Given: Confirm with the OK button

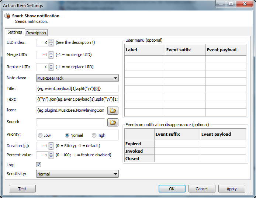Looking at the screenshot, I should pyautogui.click(x=172, y=189).
